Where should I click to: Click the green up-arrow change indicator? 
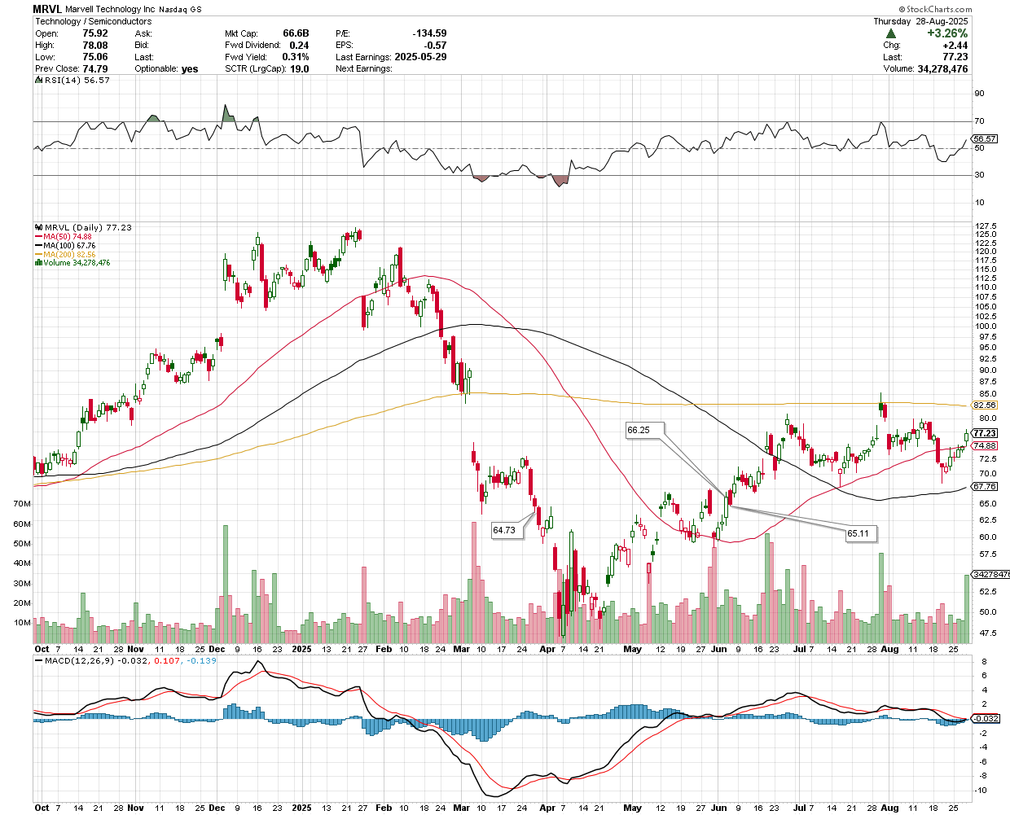[891, 34]
